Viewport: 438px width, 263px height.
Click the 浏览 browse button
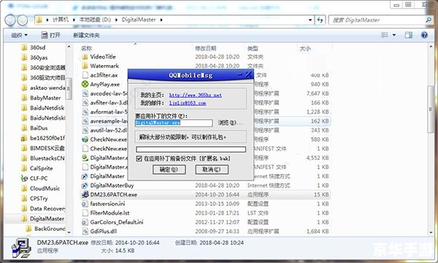tap(231, 123)
